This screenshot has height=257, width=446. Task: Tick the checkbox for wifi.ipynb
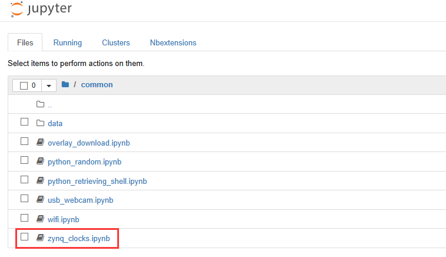pos(25,218)
